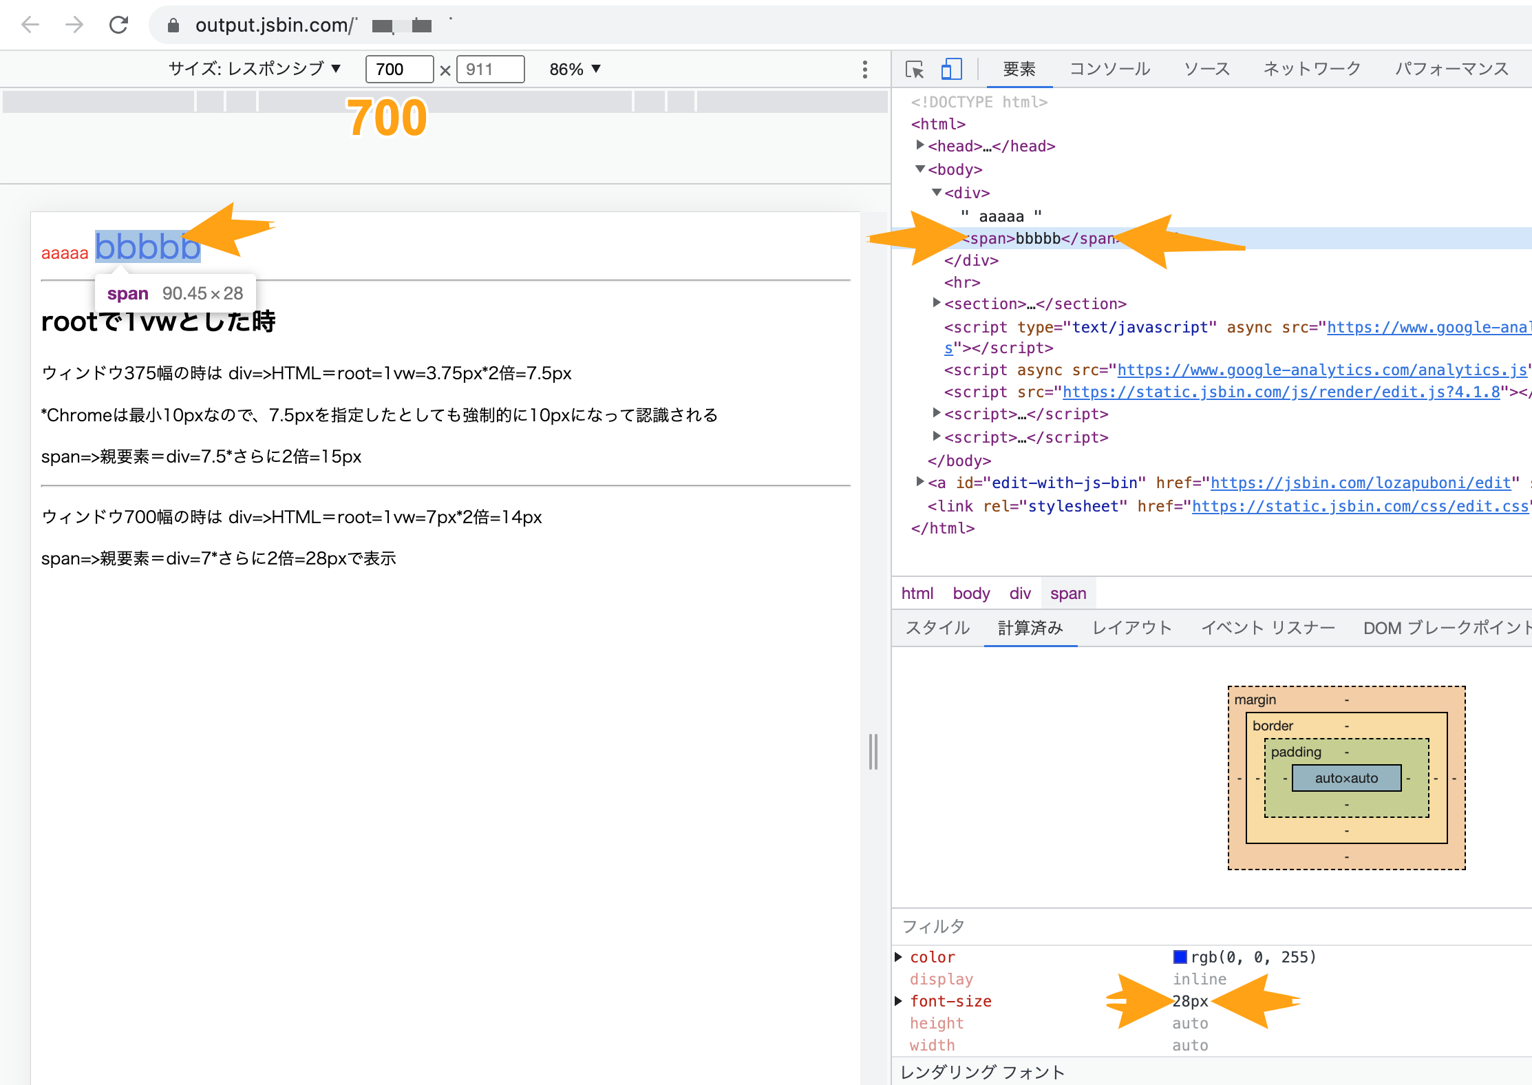Open the jsbin.com/lozapuboni/edit link
The width and height of the screenshot is (1532, 1085).
coord(1361,483)
